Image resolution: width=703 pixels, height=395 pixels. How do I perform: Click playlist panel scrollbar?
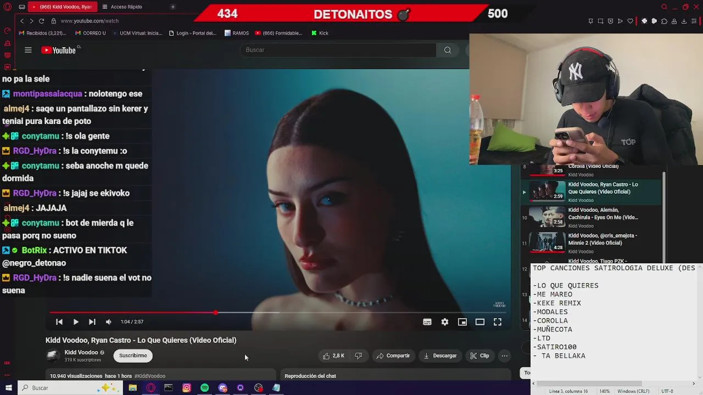point(664,217)
